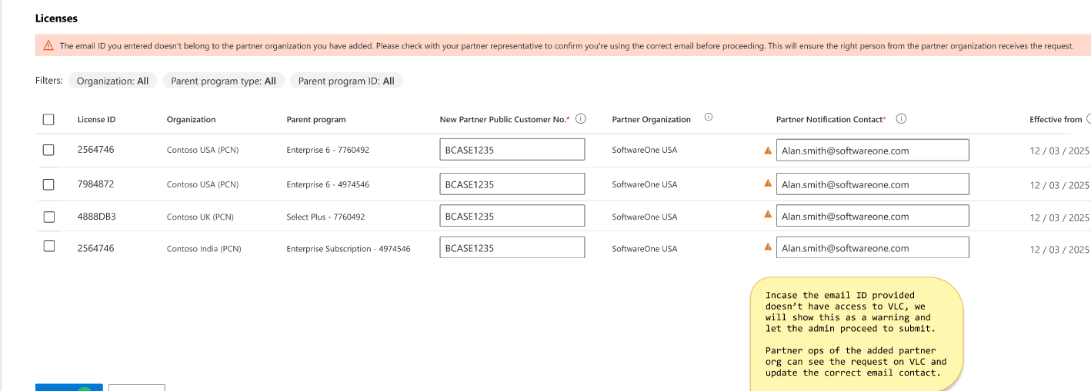
Task: Click the warning triangle in the error banner
Action: pos(48,46)
